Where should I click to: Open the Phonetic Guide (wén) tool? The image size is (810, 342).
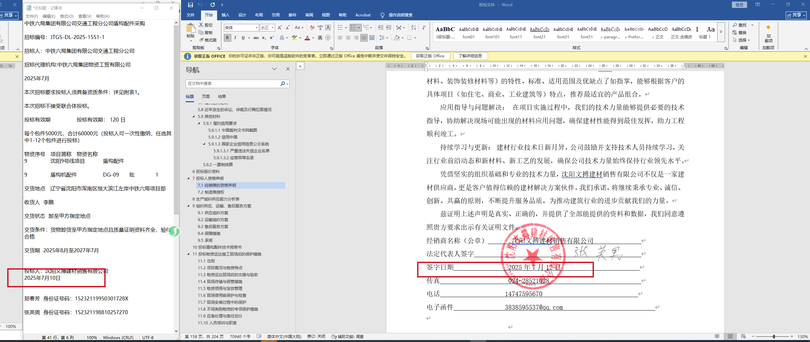coord(320,28)
